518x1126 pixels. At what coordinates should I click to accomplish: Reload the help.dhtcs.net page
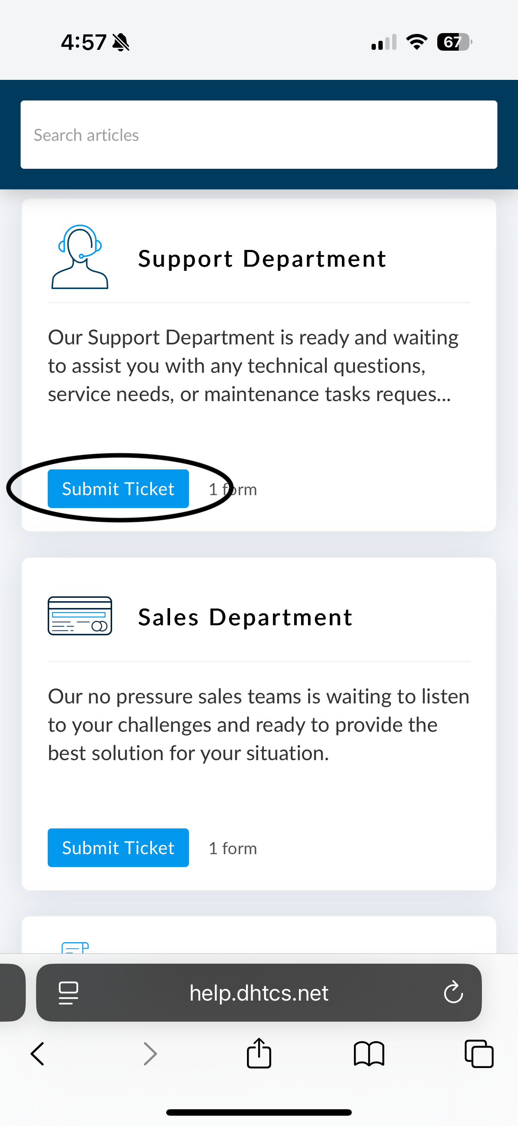[x=453, y=992]
